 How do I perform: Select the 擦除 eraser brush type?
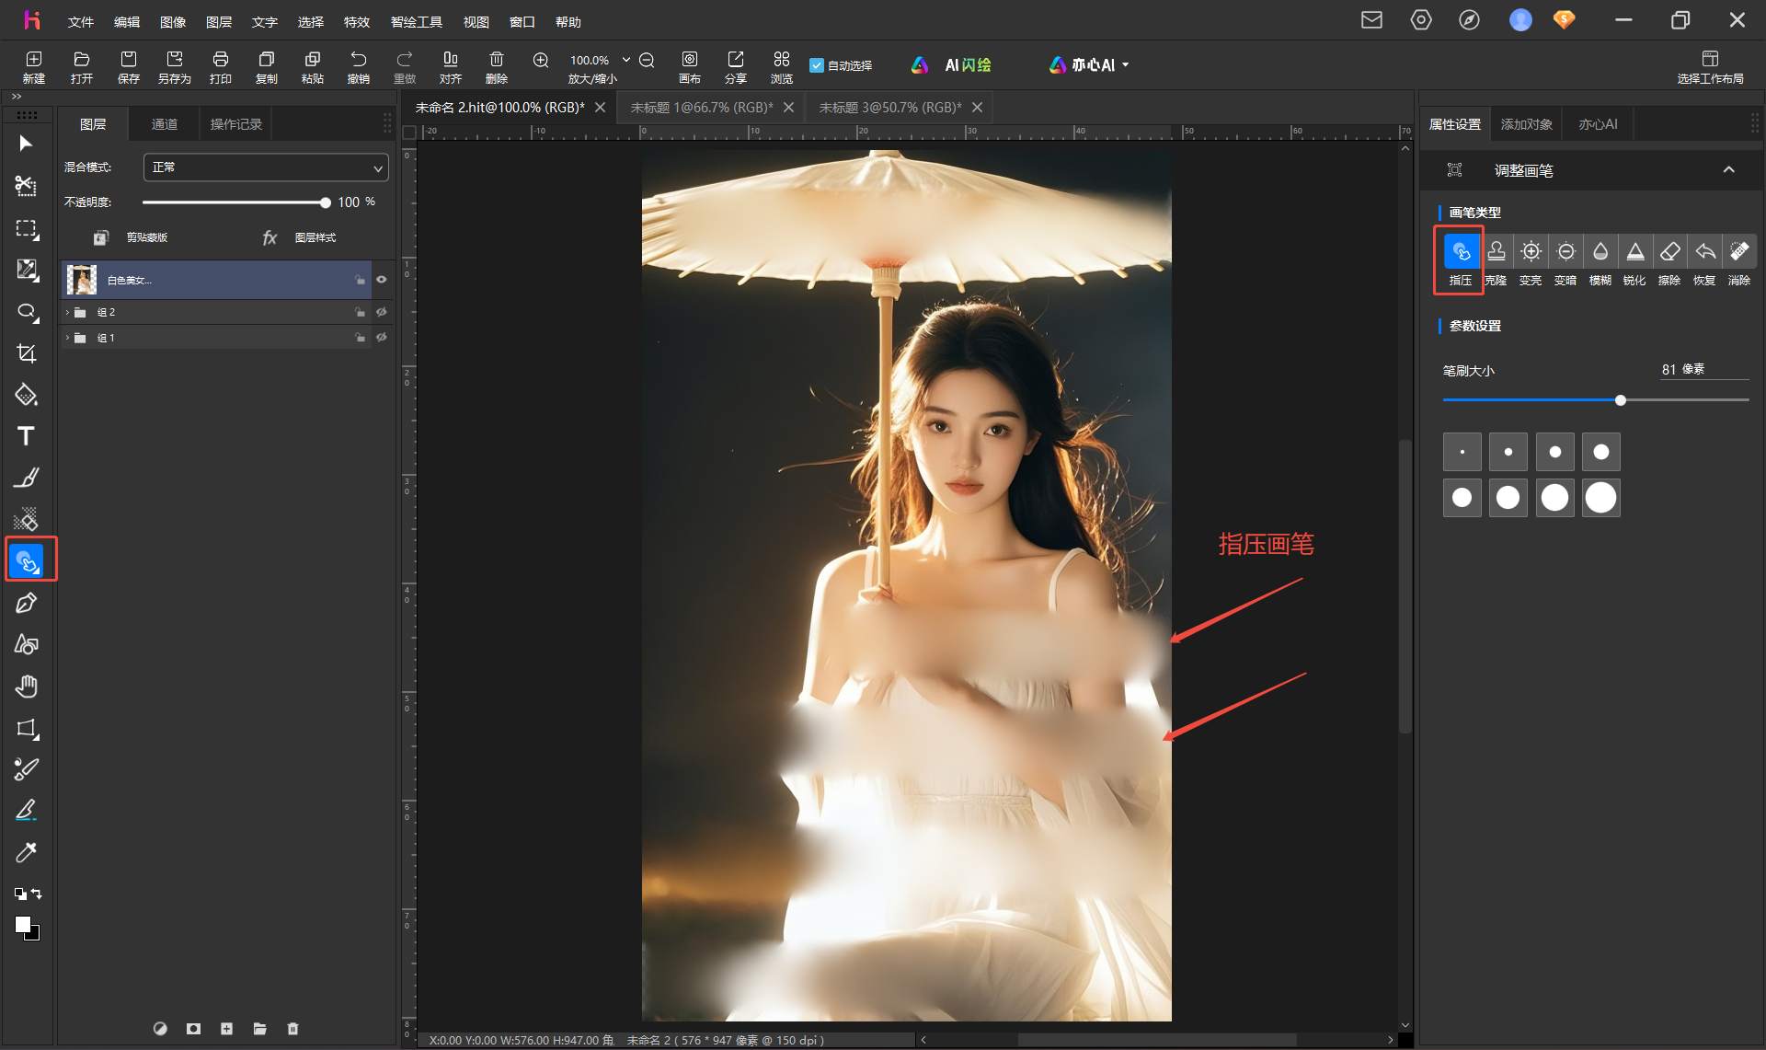1669,260
